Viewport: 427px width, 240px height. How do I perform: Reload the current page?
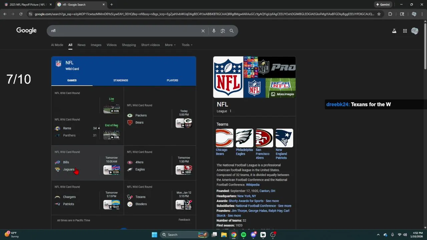pos(21,14)
